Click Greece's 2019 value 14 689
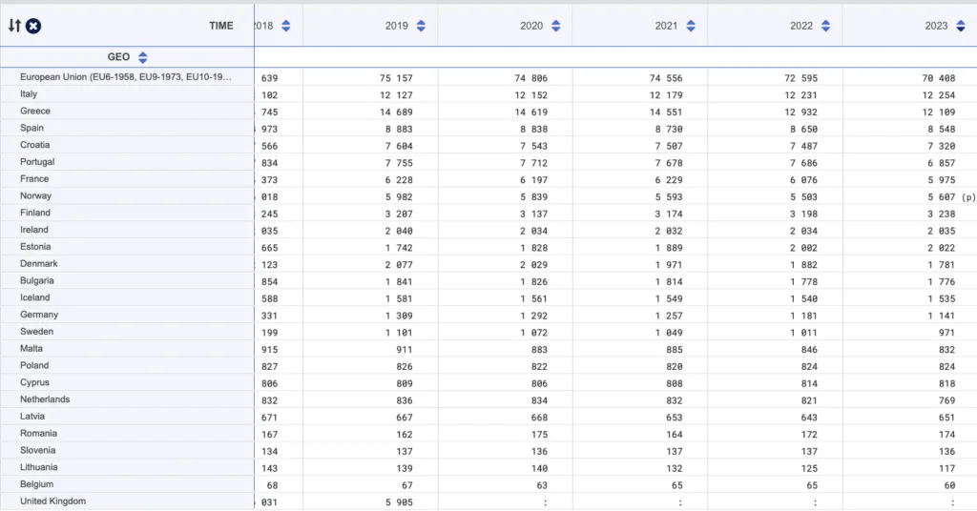 [x=394, y=112]
